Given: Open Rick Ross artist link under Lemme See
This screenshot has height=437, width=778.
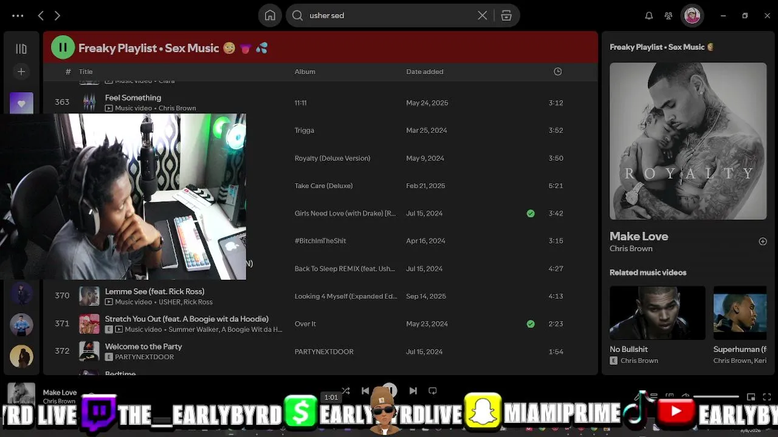Looking at the screenshot, I should click(x=198, y=302).
